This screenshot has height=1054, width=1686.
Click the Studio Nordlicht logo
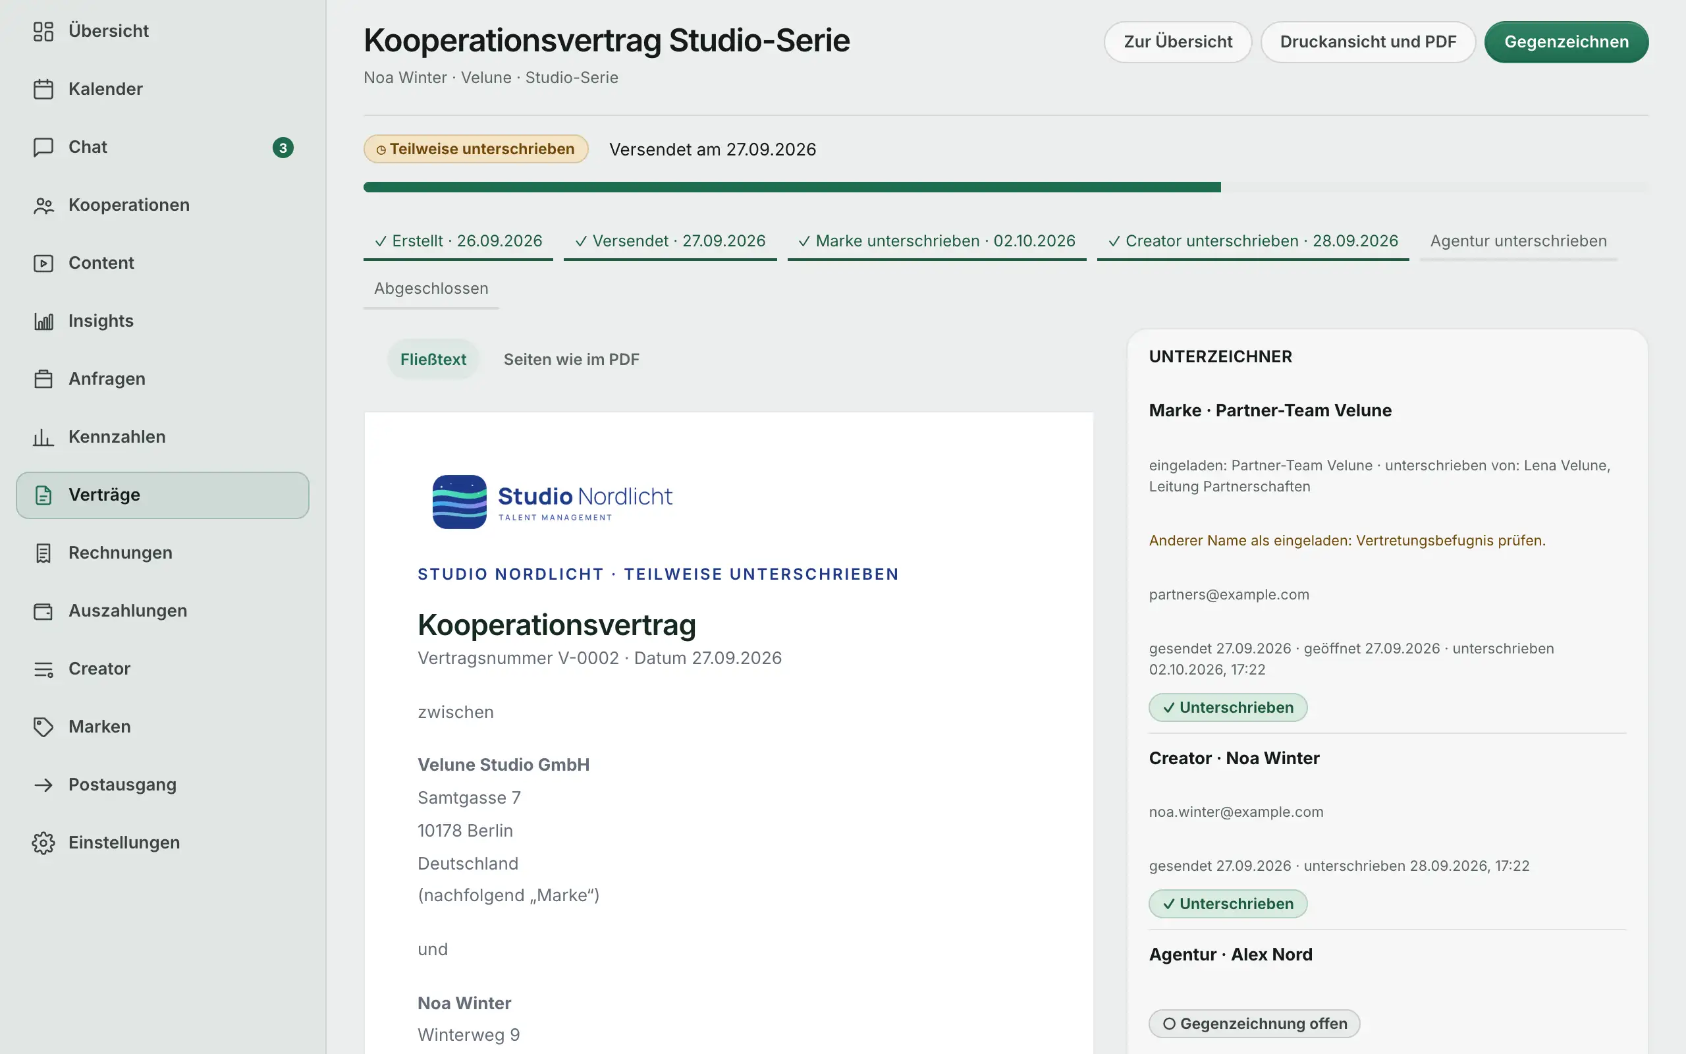tap(553, 502)
